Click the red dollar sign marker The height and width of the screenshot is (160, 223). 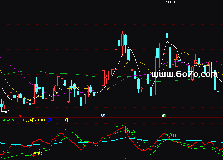[20, 115]
